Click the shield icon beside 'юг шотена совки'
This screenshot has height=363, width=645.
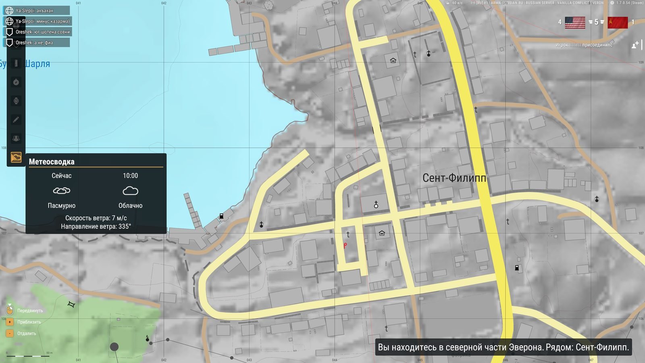click(x=9, y=32)
